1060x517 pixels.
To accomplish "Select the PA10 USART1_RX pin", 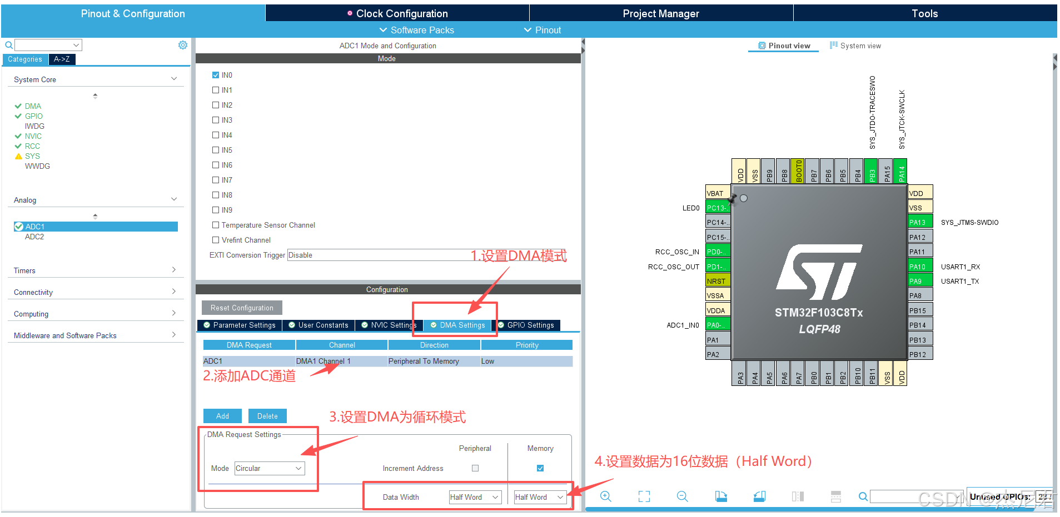I will coord(920,267).
